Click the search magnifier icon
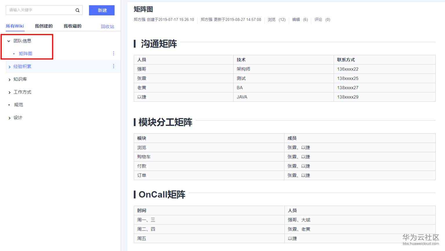Image resolution: width=445 pixels, height=251 pixels. coord(77,10)
